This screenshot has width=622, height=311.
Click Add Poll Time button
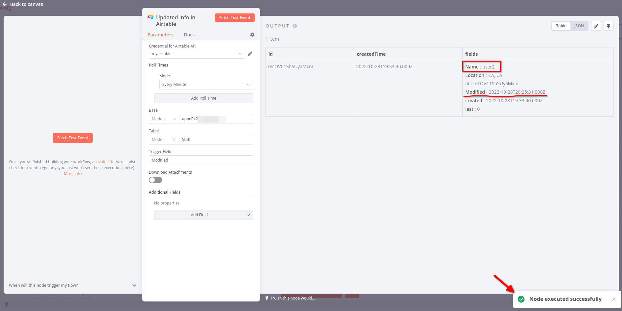204,98
